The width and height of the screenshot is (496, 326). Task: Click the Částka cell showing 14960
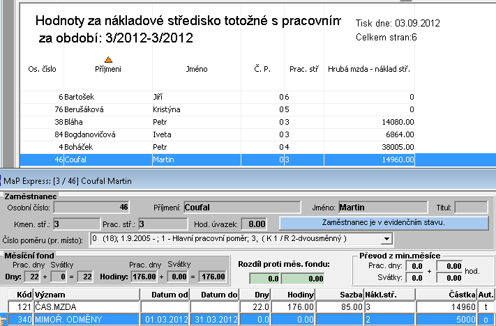[446, 306]
